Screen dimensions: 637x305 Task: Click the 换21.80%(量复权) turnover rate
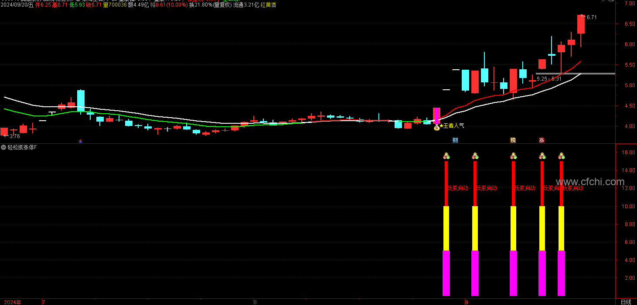211,5
